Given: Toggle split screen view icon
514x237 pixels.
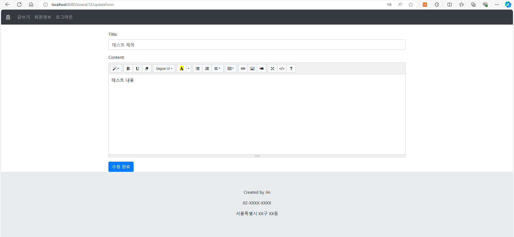Looking at the screenshot, I should pyautogui.click(x=450, y=5).
